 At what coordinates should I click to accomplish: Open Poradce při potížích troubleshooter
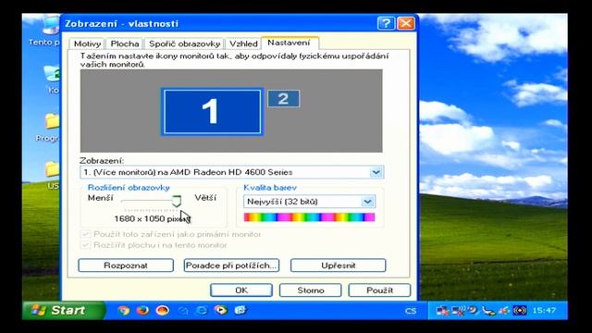(231, 265)
